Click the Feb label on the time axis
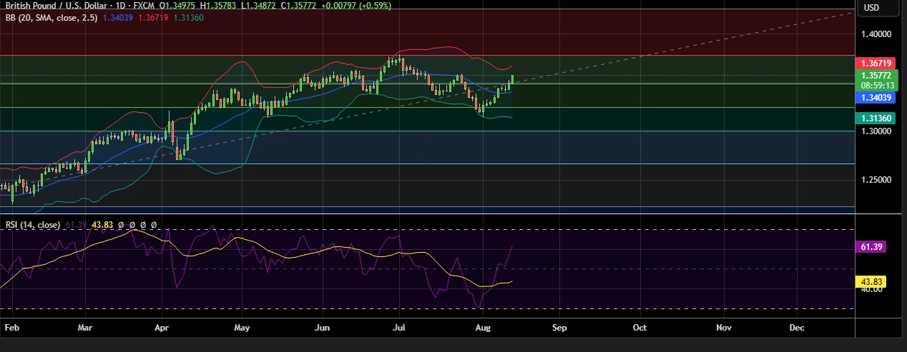The height and width of the screenshot is (352, 907). point(10,328)
